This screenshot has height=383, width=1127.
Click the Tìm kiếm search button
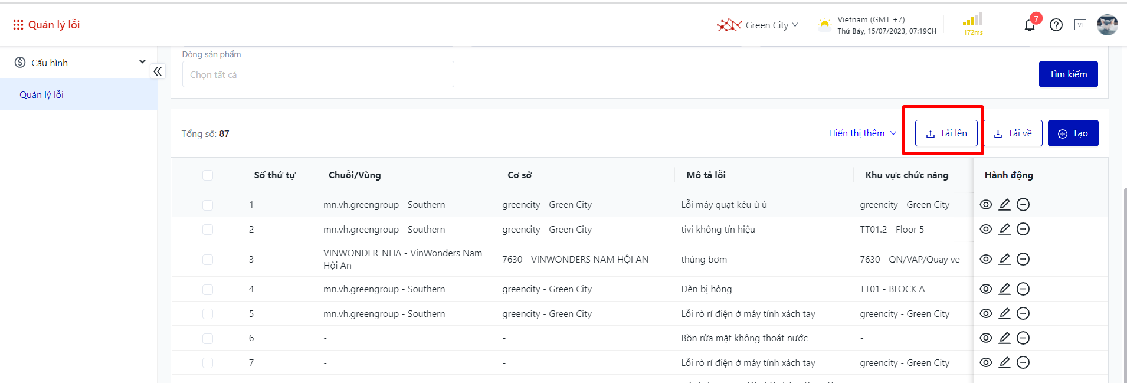pyautogui.click(x=1068, y=74)
